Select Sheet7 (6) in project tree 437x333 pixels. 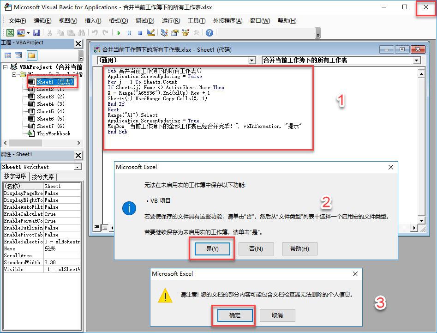[50, 126]
